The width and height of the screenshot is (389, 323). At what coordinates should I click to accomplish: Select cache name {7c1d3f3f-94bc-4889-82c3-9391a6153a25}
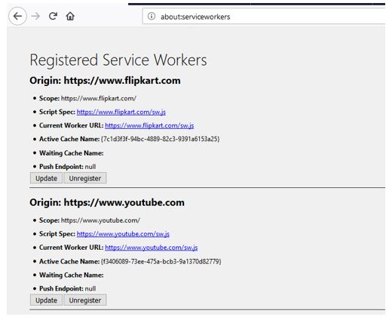pyautogui.click(x=161, y=139)
